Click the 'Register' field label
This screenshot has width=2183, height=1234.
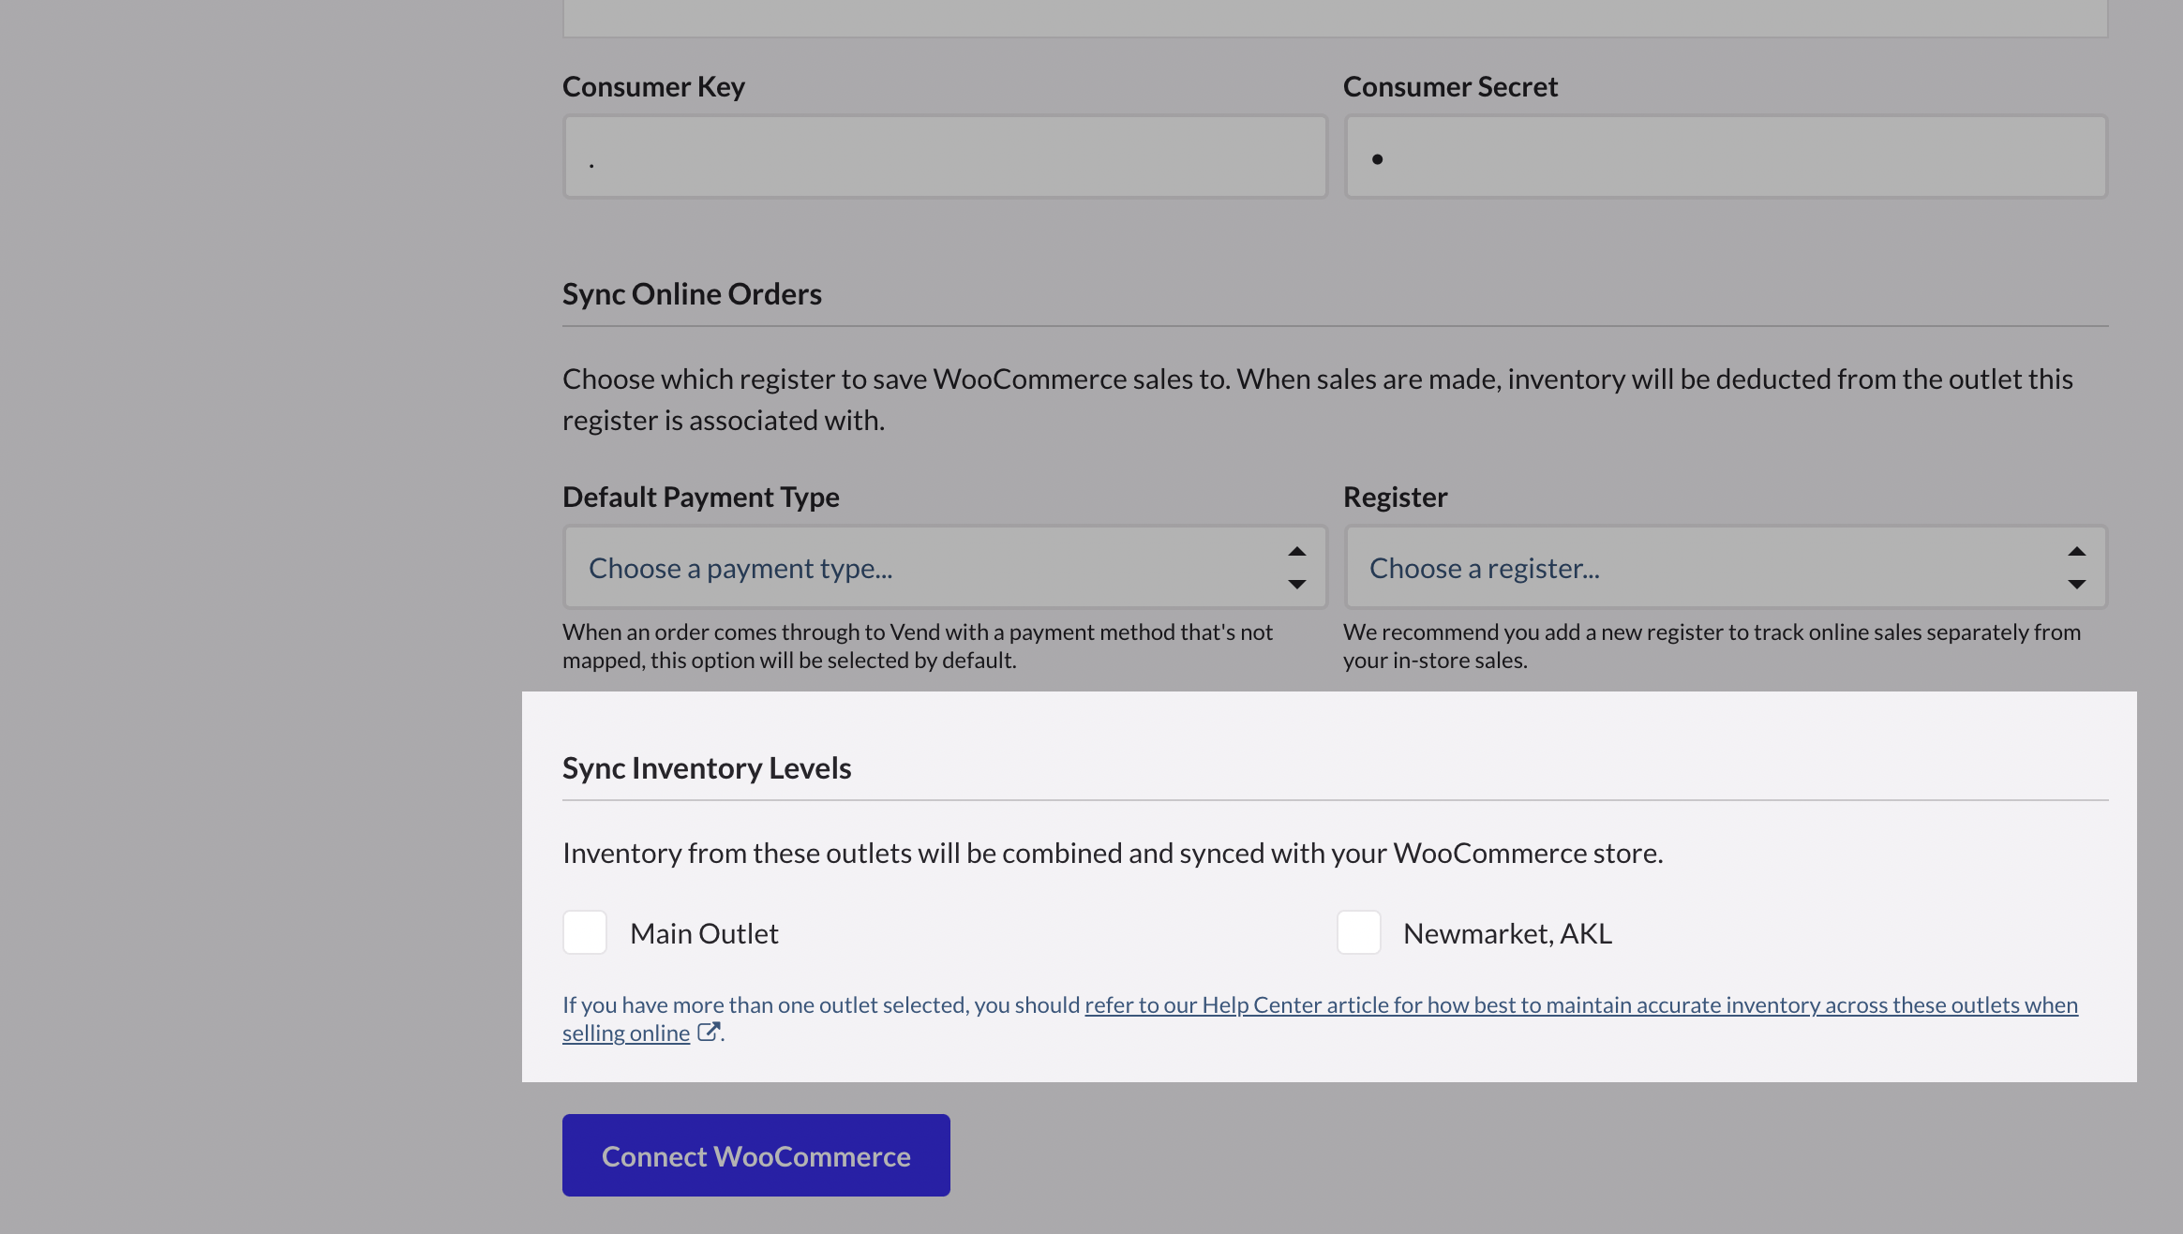click(x=1396, y=497)
